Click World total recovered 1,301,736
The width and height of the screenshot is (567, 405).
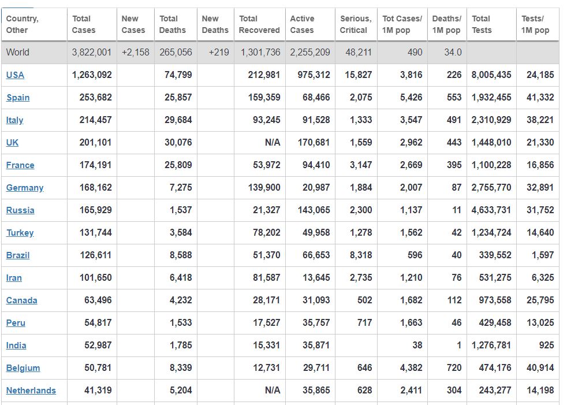(260, 52)
